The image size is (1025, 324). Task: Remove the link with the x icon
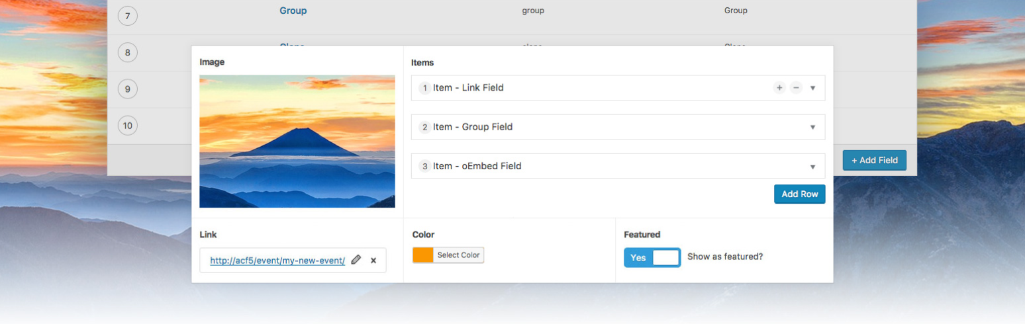coord(373,261)
